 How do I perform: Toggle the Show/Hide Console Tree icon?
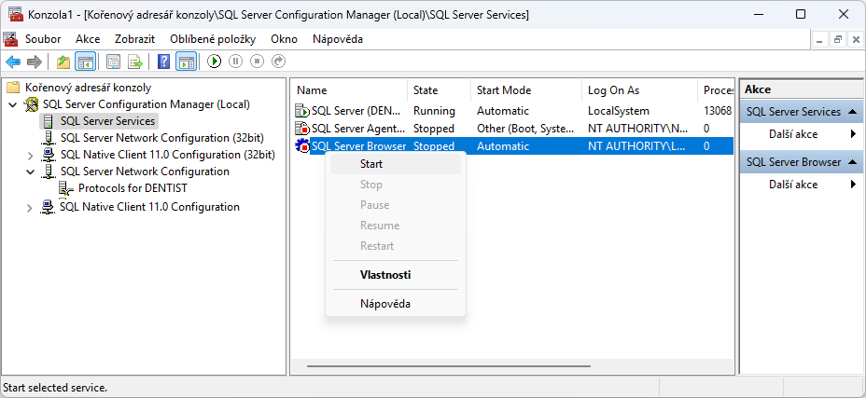(x=86, y=62)
